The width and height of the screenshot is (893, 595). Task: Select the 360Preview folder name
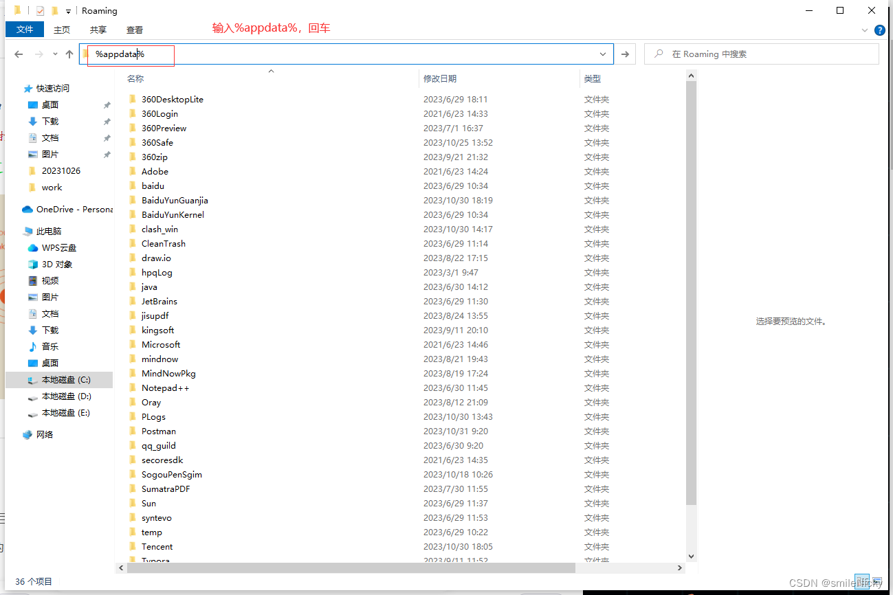(164, 128)
